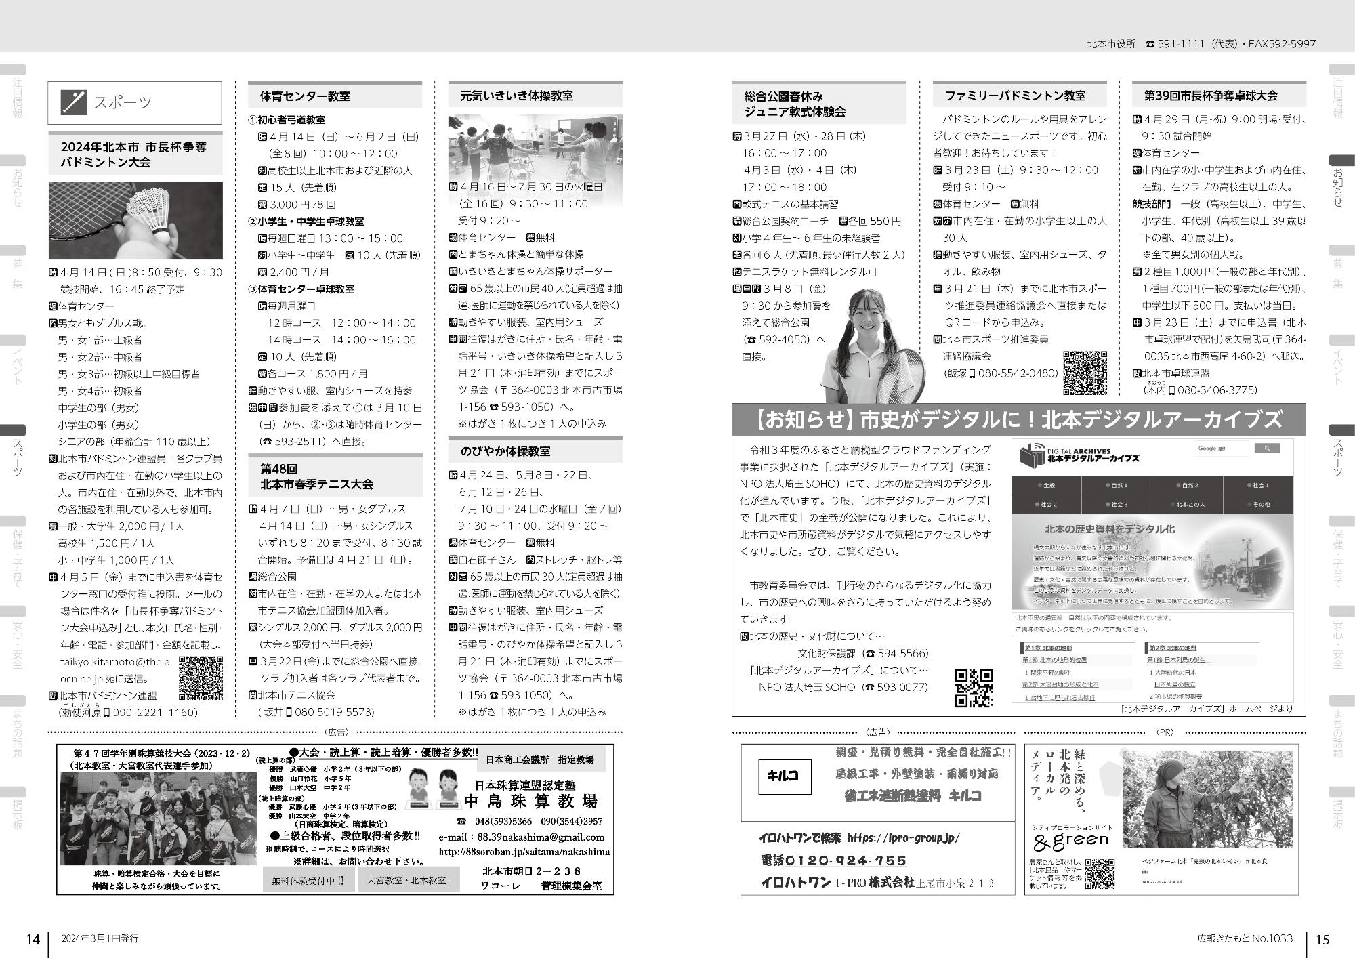This screenshot has width=1355, height=958.
Task: Click the &green logo text
Action: point(1070,840)
